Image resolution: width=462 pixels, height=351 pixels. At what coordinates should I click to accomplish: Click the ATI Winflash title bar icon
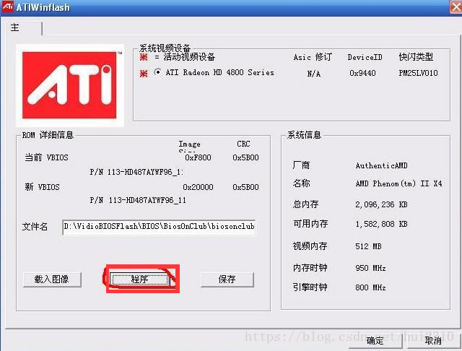7,6
